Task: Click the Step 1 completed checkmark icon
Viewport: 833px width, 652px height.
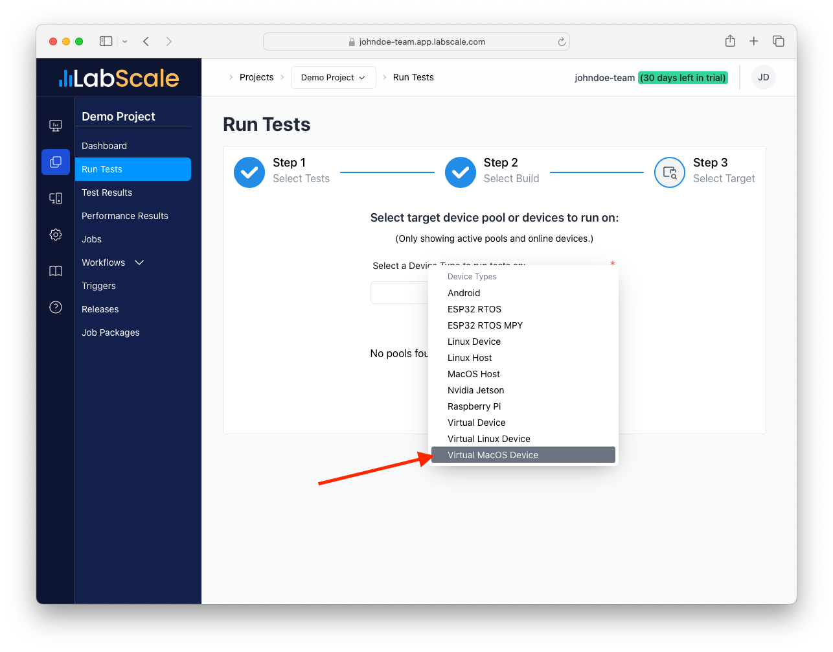Action: pos(249,172)
